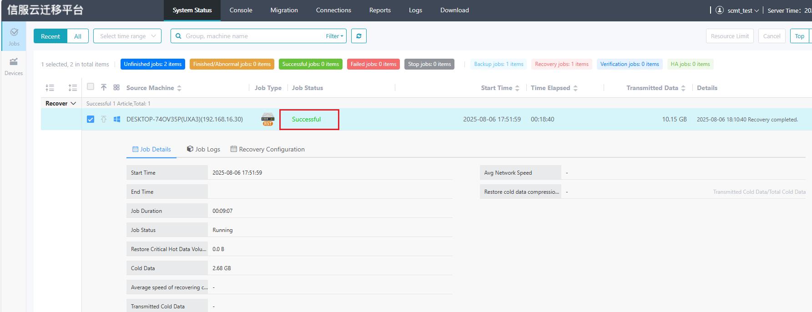
Task: Filter by Successful jobs: 0 items
Action: pyautogui.click(x=311, y=64)
